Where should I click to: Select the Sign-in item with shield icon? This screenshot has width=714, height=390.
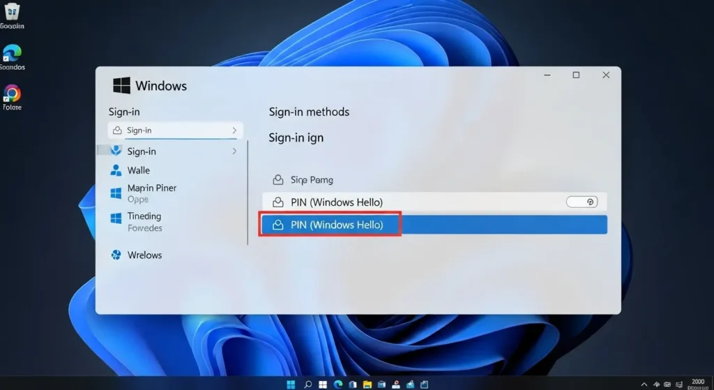point(174,151)
